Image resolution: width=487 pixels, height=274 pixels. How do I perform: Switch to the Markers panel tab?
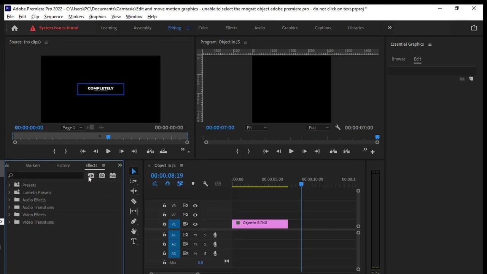point(33,166)
